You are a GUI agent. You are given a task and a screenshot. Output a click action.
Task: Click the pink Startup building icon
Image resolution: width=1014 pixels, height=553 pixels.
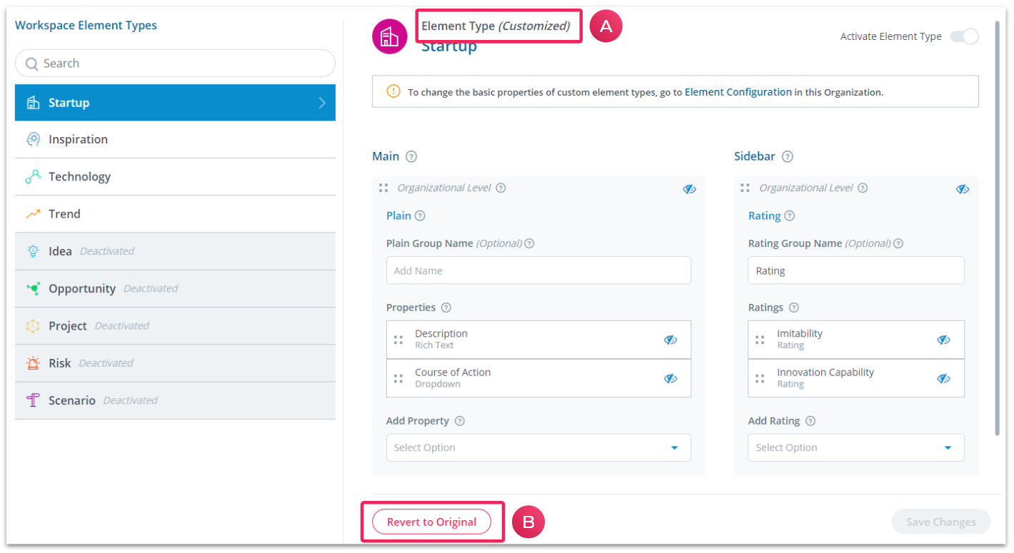click(x=389, y=36)
